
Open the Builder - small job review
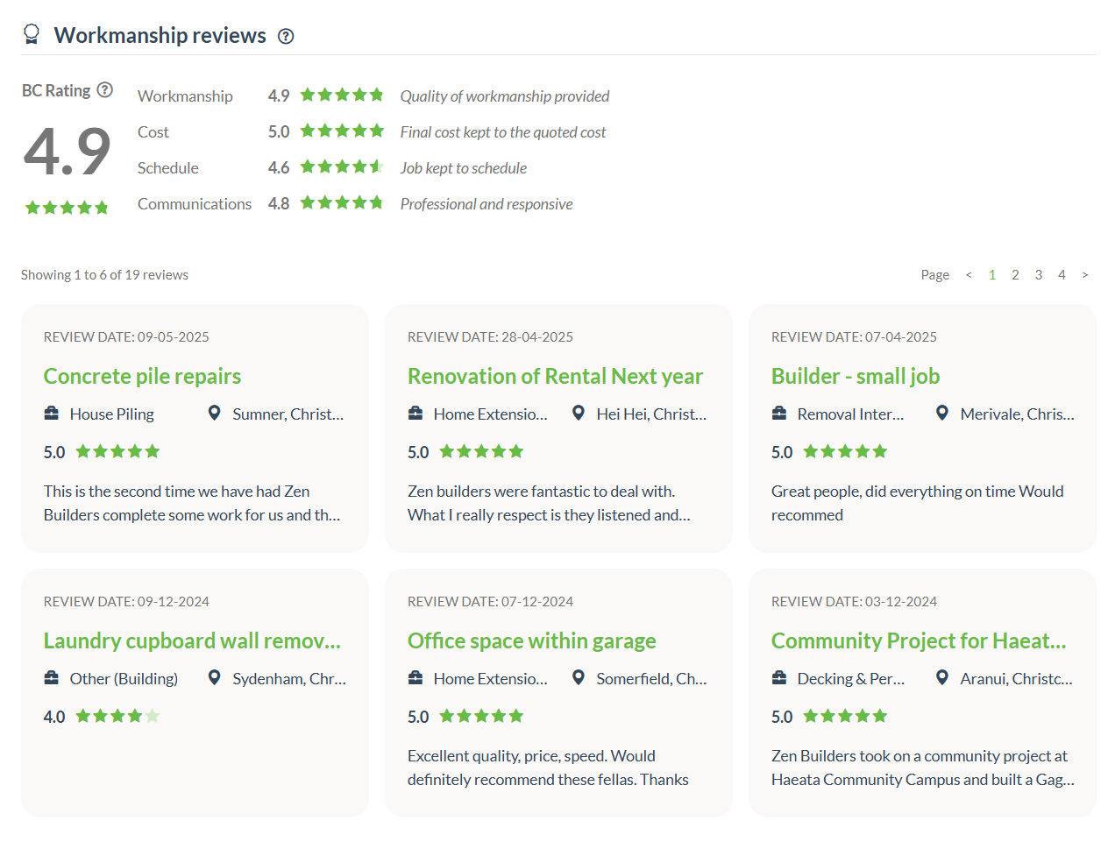coord(855,376)
